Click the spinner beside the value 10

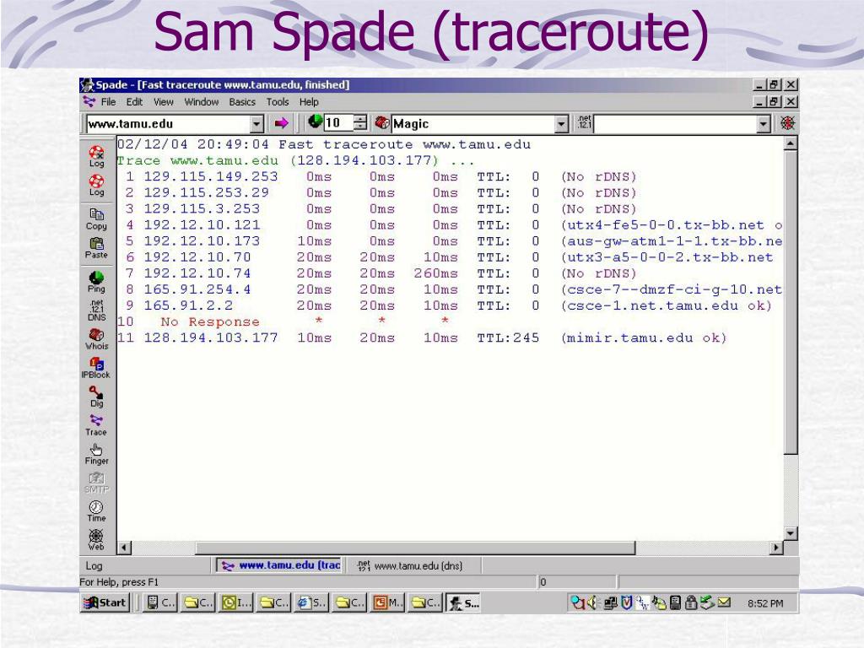pyautogui.click(x=359, y=123)
